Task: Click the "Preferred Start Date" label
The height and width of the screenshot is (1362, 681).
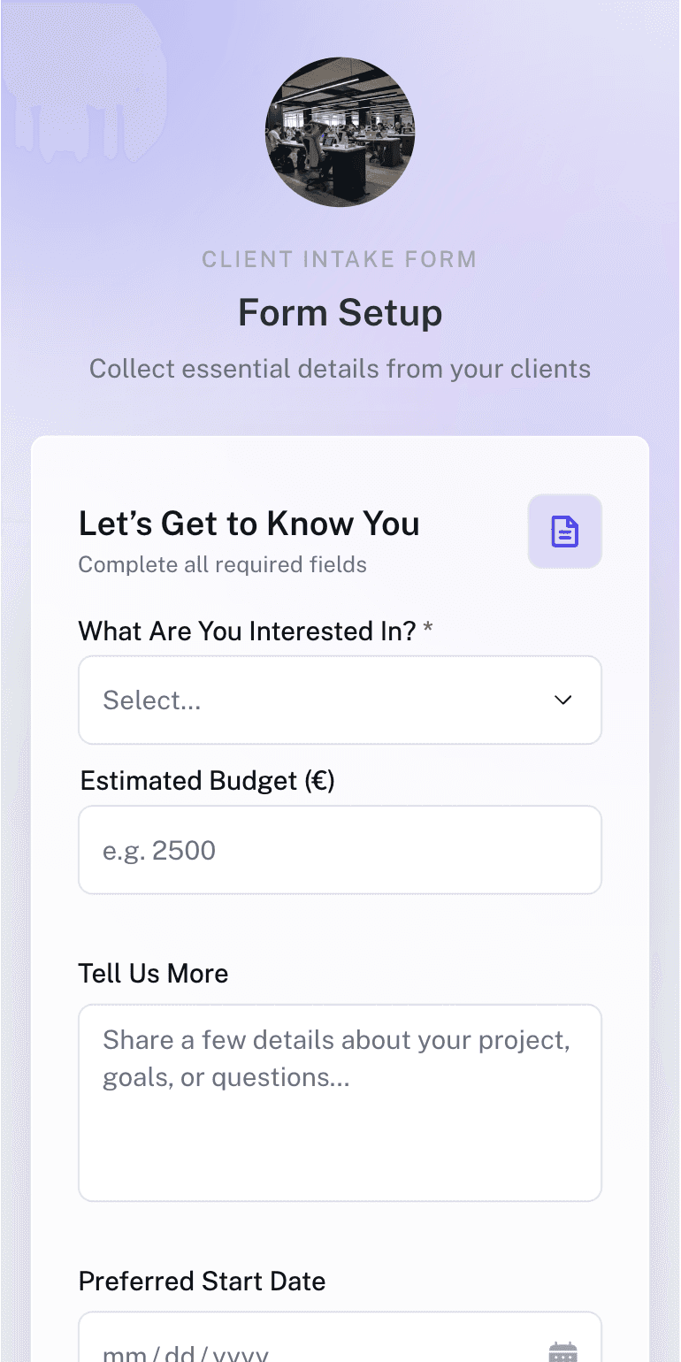Action: click(203, 1282)
